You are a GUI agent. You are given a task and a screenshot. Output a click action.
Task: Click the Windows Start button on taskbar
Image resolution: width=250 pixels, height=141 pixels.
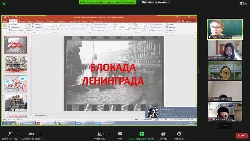(4, 123)
